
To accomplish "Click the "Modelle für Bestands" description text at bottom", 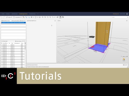I will 38,67.
